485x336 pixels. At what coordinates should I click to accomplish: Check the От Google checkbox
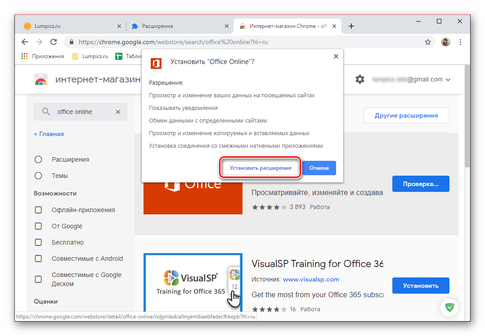pyautogui.click(x=38, y=226)
